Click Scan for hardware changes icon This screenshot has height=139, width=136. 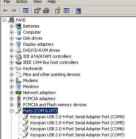tap(78, 11)
